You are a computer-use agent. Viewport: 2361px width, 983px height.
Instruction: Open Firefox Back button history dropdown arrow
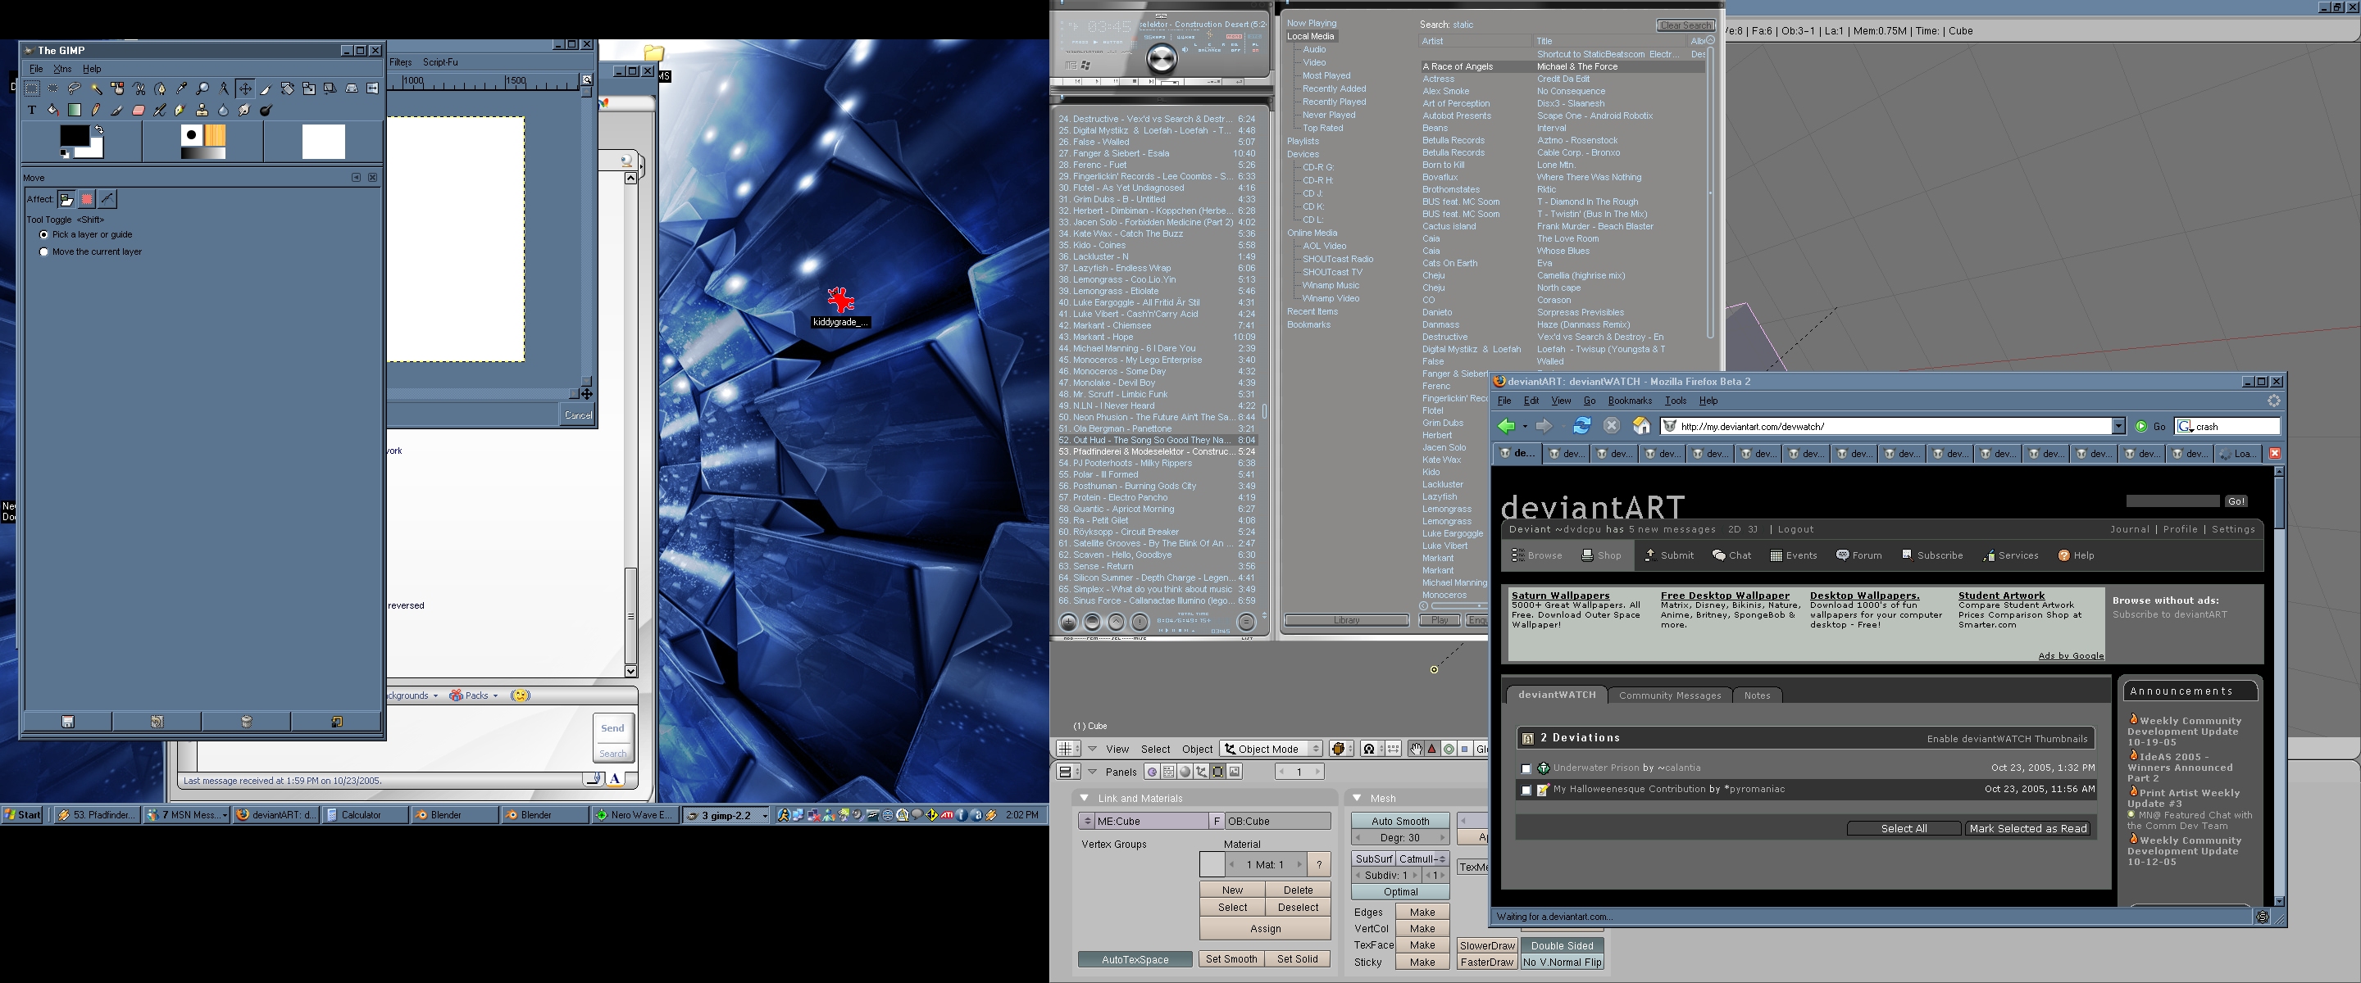(x=1525, y=426)
